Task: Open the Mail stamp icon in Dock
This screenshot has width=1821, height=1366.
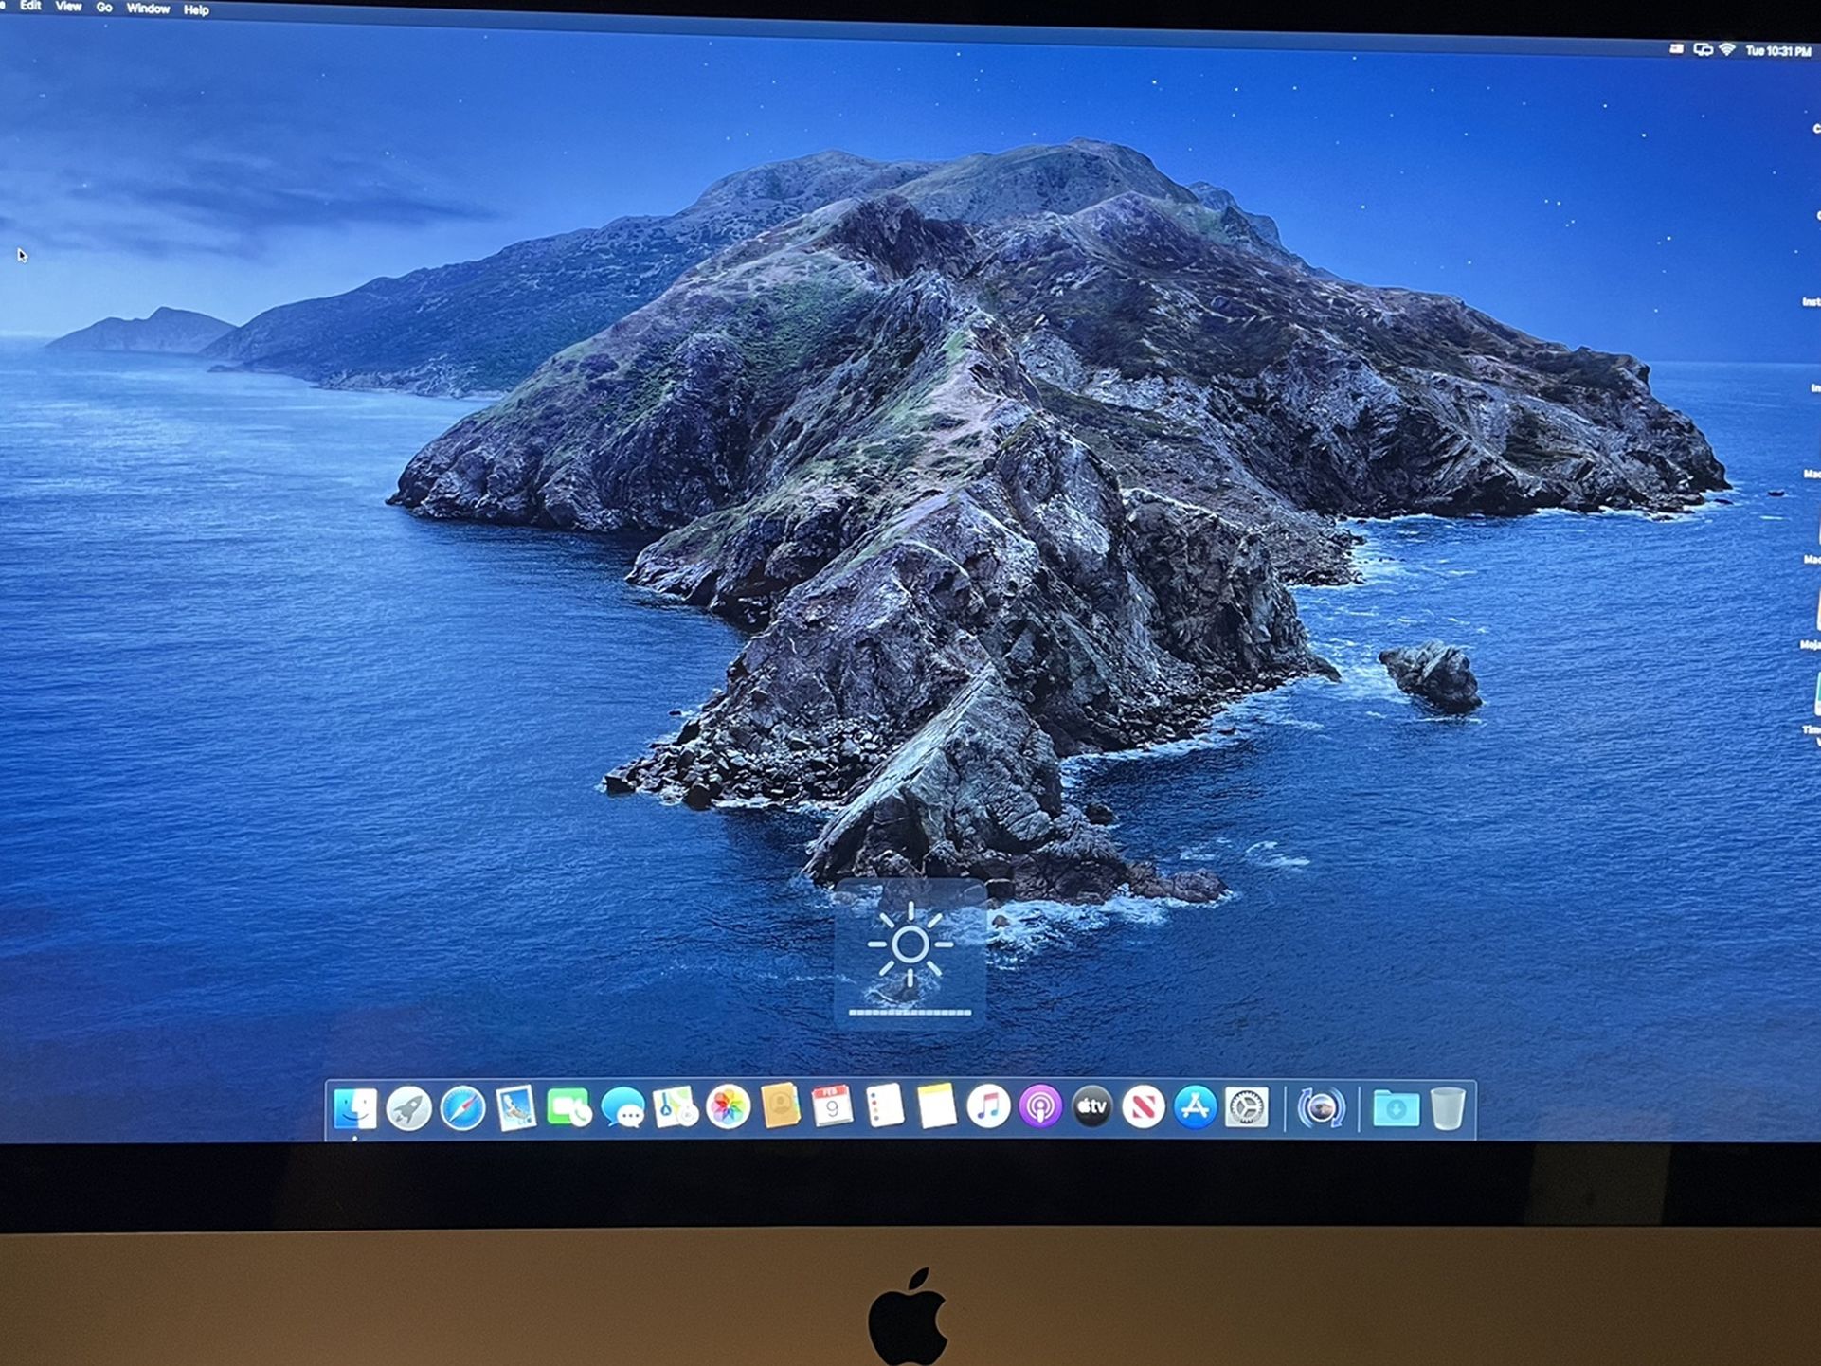Action: point(515,1108)
